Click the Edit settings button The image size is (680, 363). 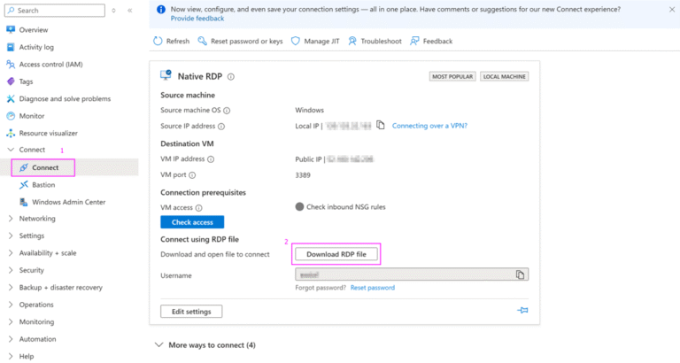pyautogui.click(x=191, y=312)
